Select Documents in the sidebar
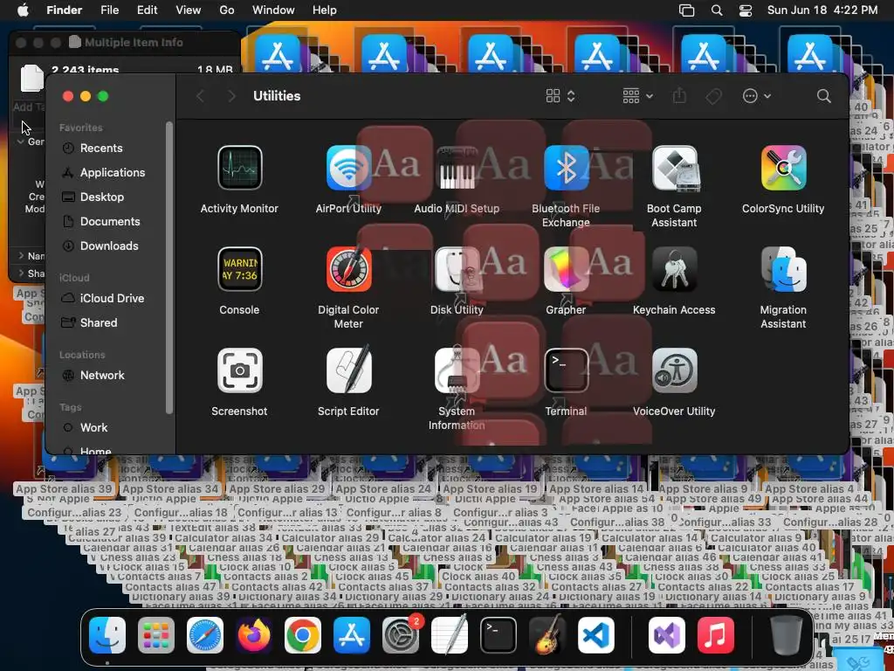The width and height of the screenshot is (894, 671). [x=110, y=221]
